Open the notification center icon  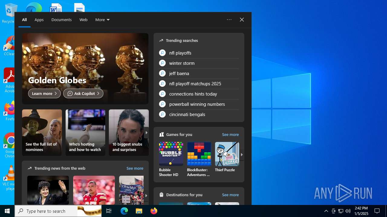click(x=377, y=211)
